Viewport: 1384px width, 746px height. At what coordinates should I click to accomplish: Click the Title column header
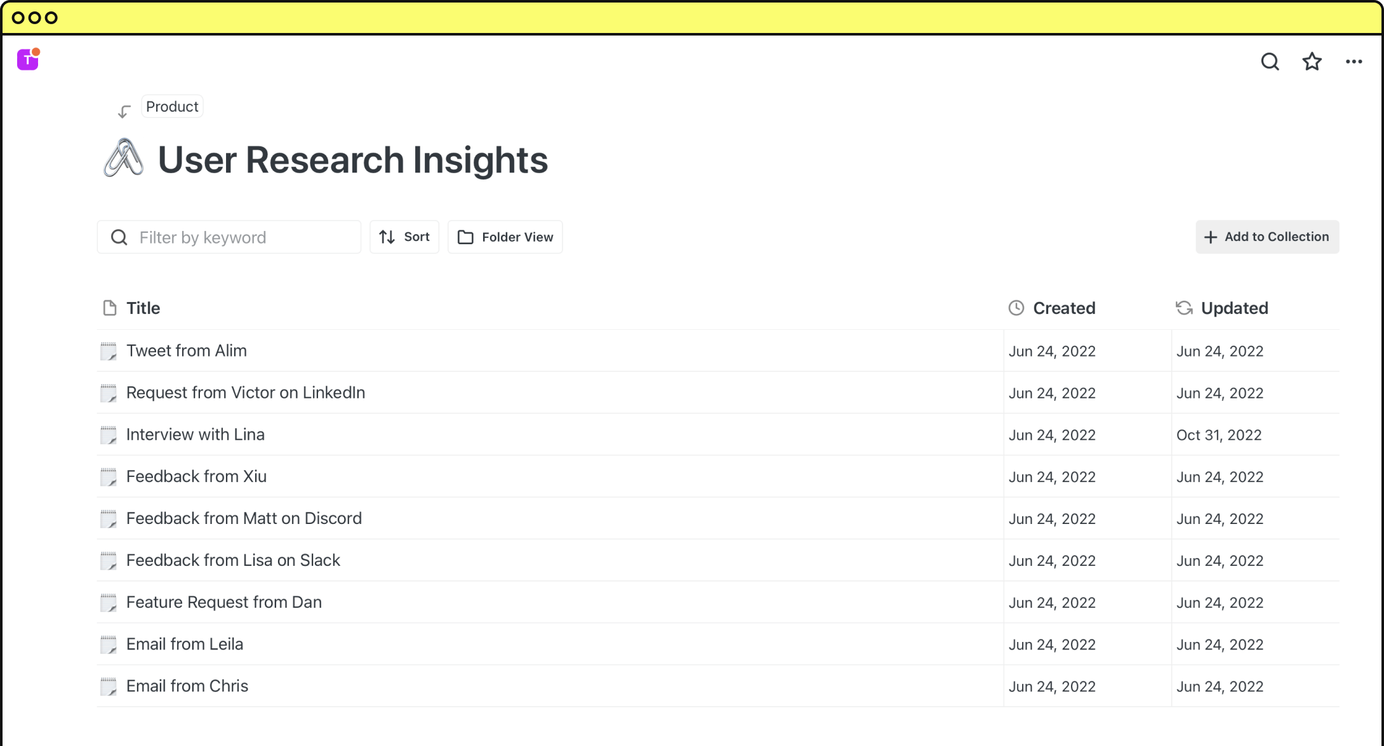143,308
